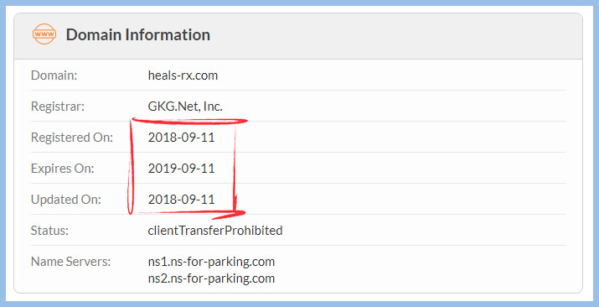Click the ns2.ns-for-parking.com name server
This screenshot has width=599, height=307.
click(x=211, y=278)
